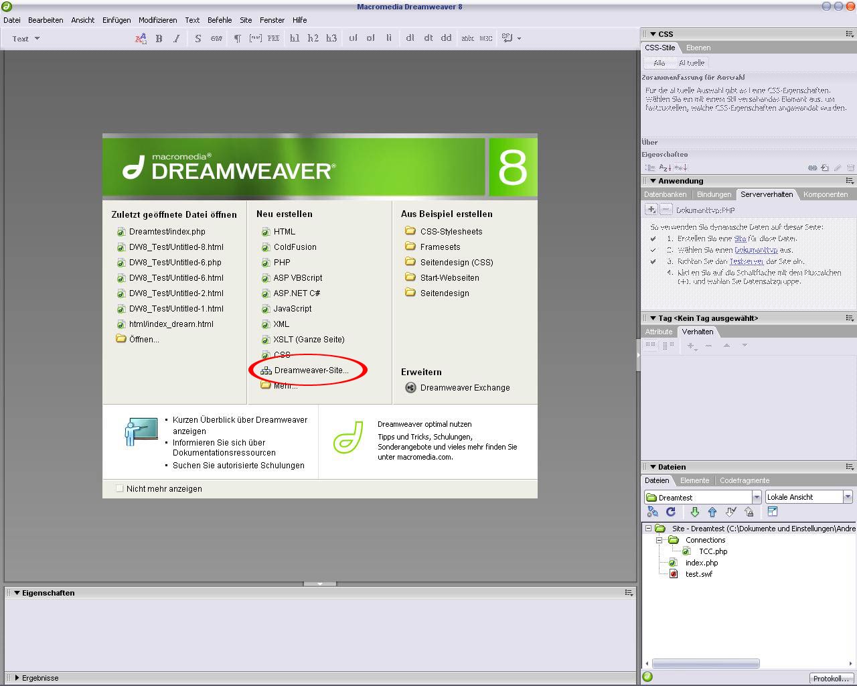Click the Check In files lock icon
This screenshot has width=857, height=686.
749,512
